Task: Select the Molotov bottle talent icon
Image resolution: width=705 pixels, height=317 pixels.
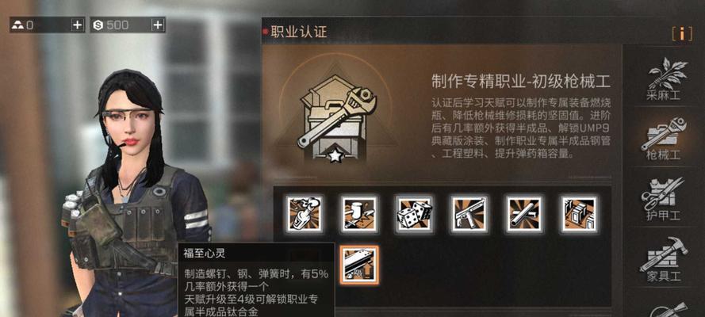Action: click(305, 214)
